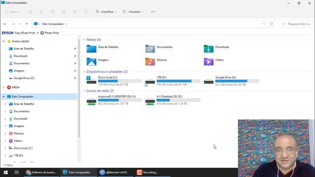The width and height of the screenshot is (315, 177).
Task: Click the Easy Photo Print label
Action: (25, 33)
